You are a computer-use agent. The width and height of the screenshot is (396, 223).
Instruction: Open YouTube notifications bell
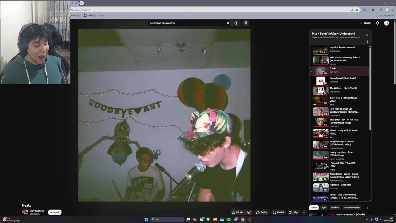click(377, 23)
